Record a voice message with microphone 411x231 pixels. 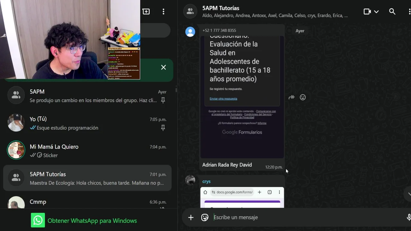[408, 218]
